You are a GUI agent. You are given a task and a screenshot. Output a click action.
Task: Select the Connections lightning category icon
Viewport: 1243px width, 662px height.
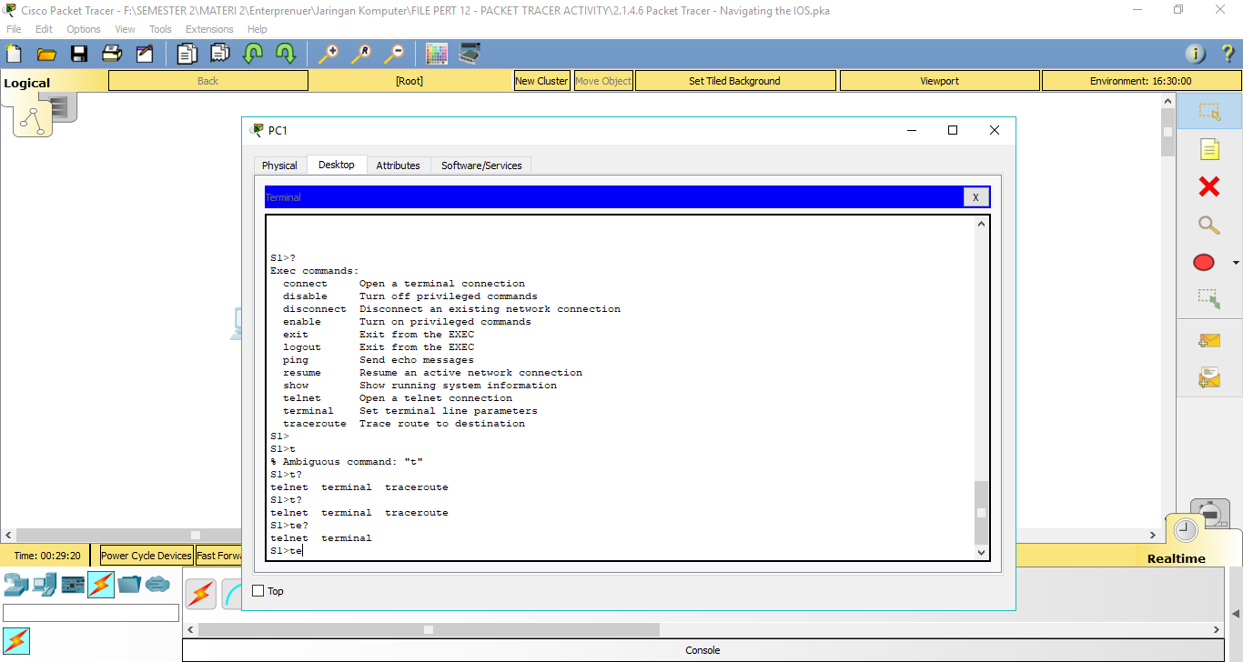(x=101, y=585)
